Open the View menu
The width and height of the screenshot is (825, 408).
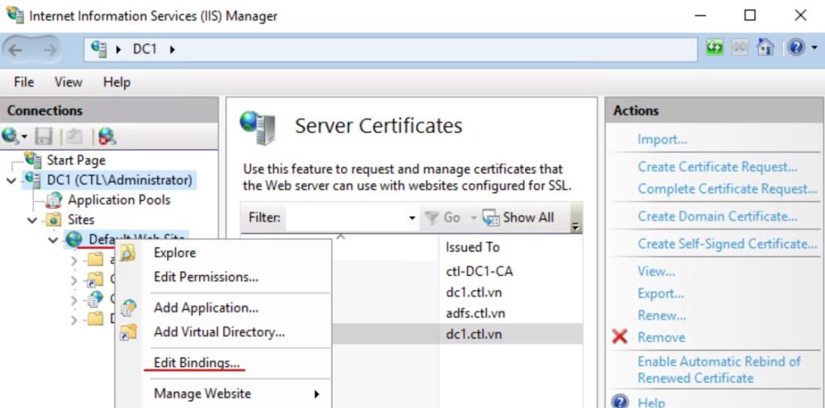[68, 82]
